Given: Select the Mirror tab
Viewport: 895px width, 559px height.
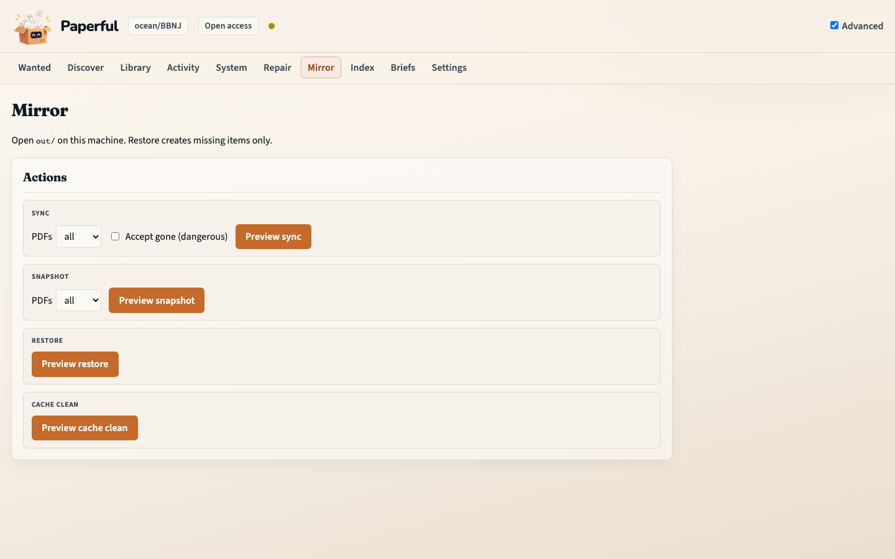Looking at the screenshot, I should pyautogui.click(x=321, y=68).
